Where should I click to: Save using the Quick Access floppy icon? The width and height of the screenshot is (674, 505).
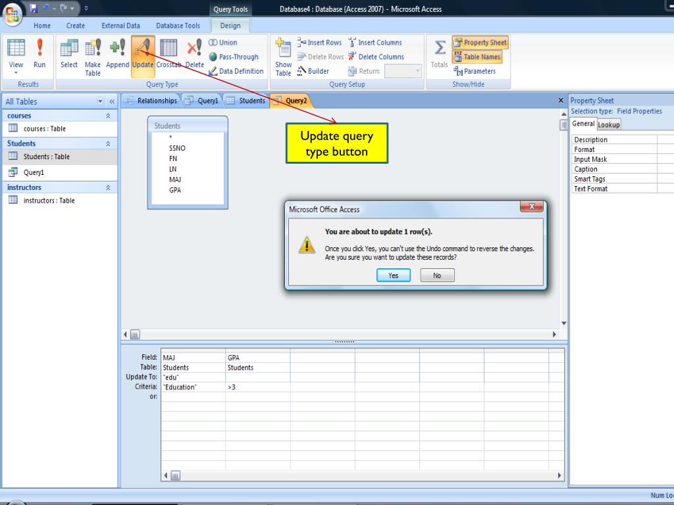pos(34,8)
